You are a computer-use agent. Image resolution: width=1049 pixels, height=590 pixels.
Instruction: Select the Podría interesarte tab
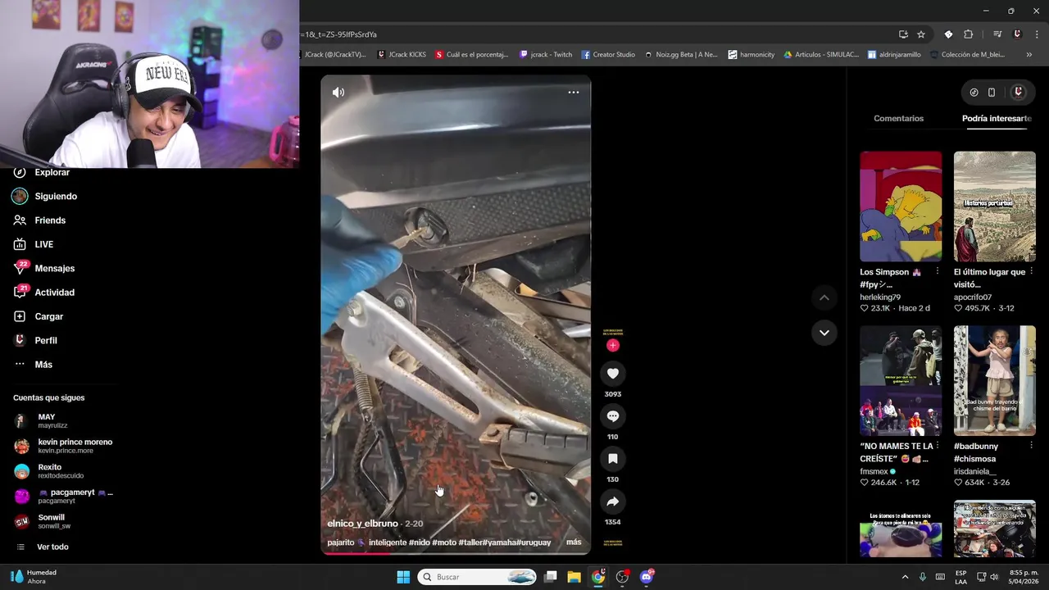[997, 119]
